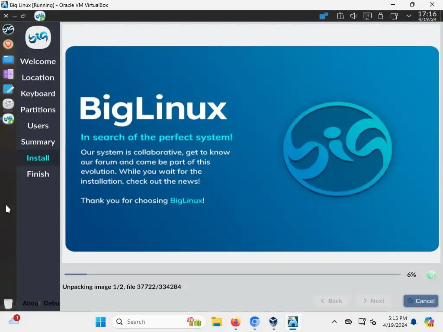Click the green slideshow toggle icon beside 6%
Screen dimensions: 443x332
coord(431,275)
